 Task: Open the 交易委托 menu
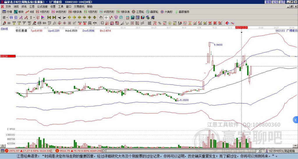[x=79, y=7]
